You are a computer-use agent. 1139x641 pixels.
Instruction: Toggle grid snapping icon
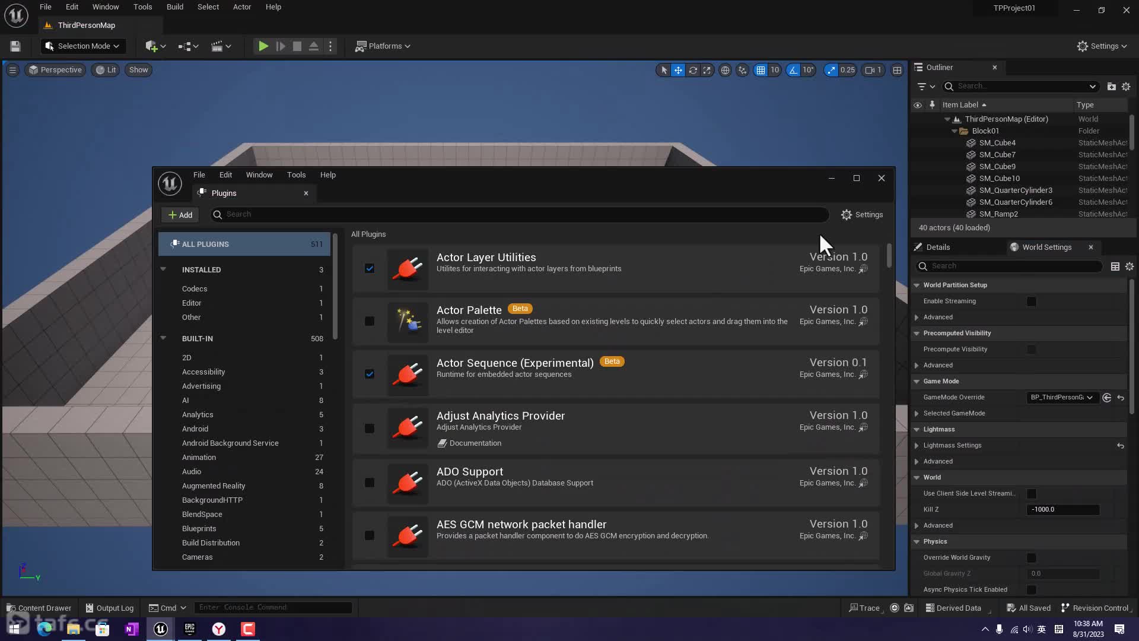pos(761,70)
